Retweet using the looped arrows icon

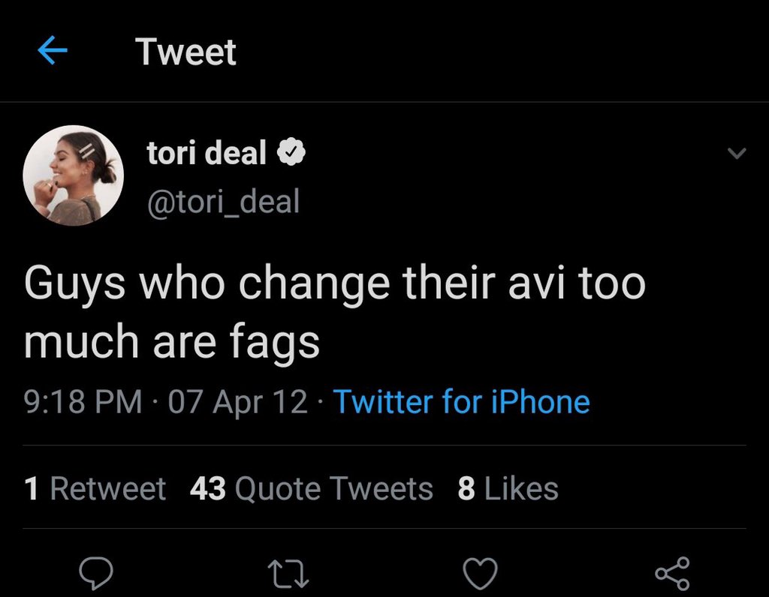[x=288, y=574]
